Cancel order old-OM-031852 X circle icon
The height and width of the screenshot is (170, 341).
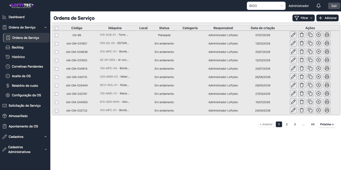point(318,60)
